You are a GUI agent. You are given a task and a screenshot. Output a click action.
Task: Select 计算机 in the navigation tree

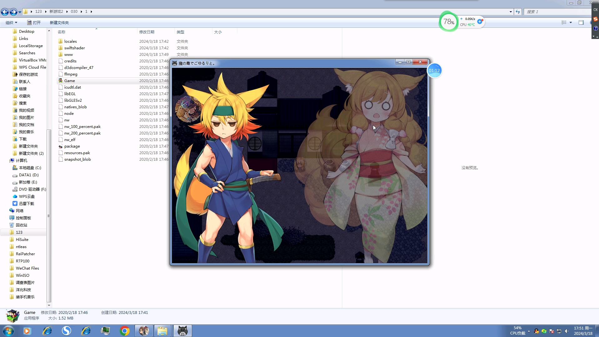click(x=21, y=161)
